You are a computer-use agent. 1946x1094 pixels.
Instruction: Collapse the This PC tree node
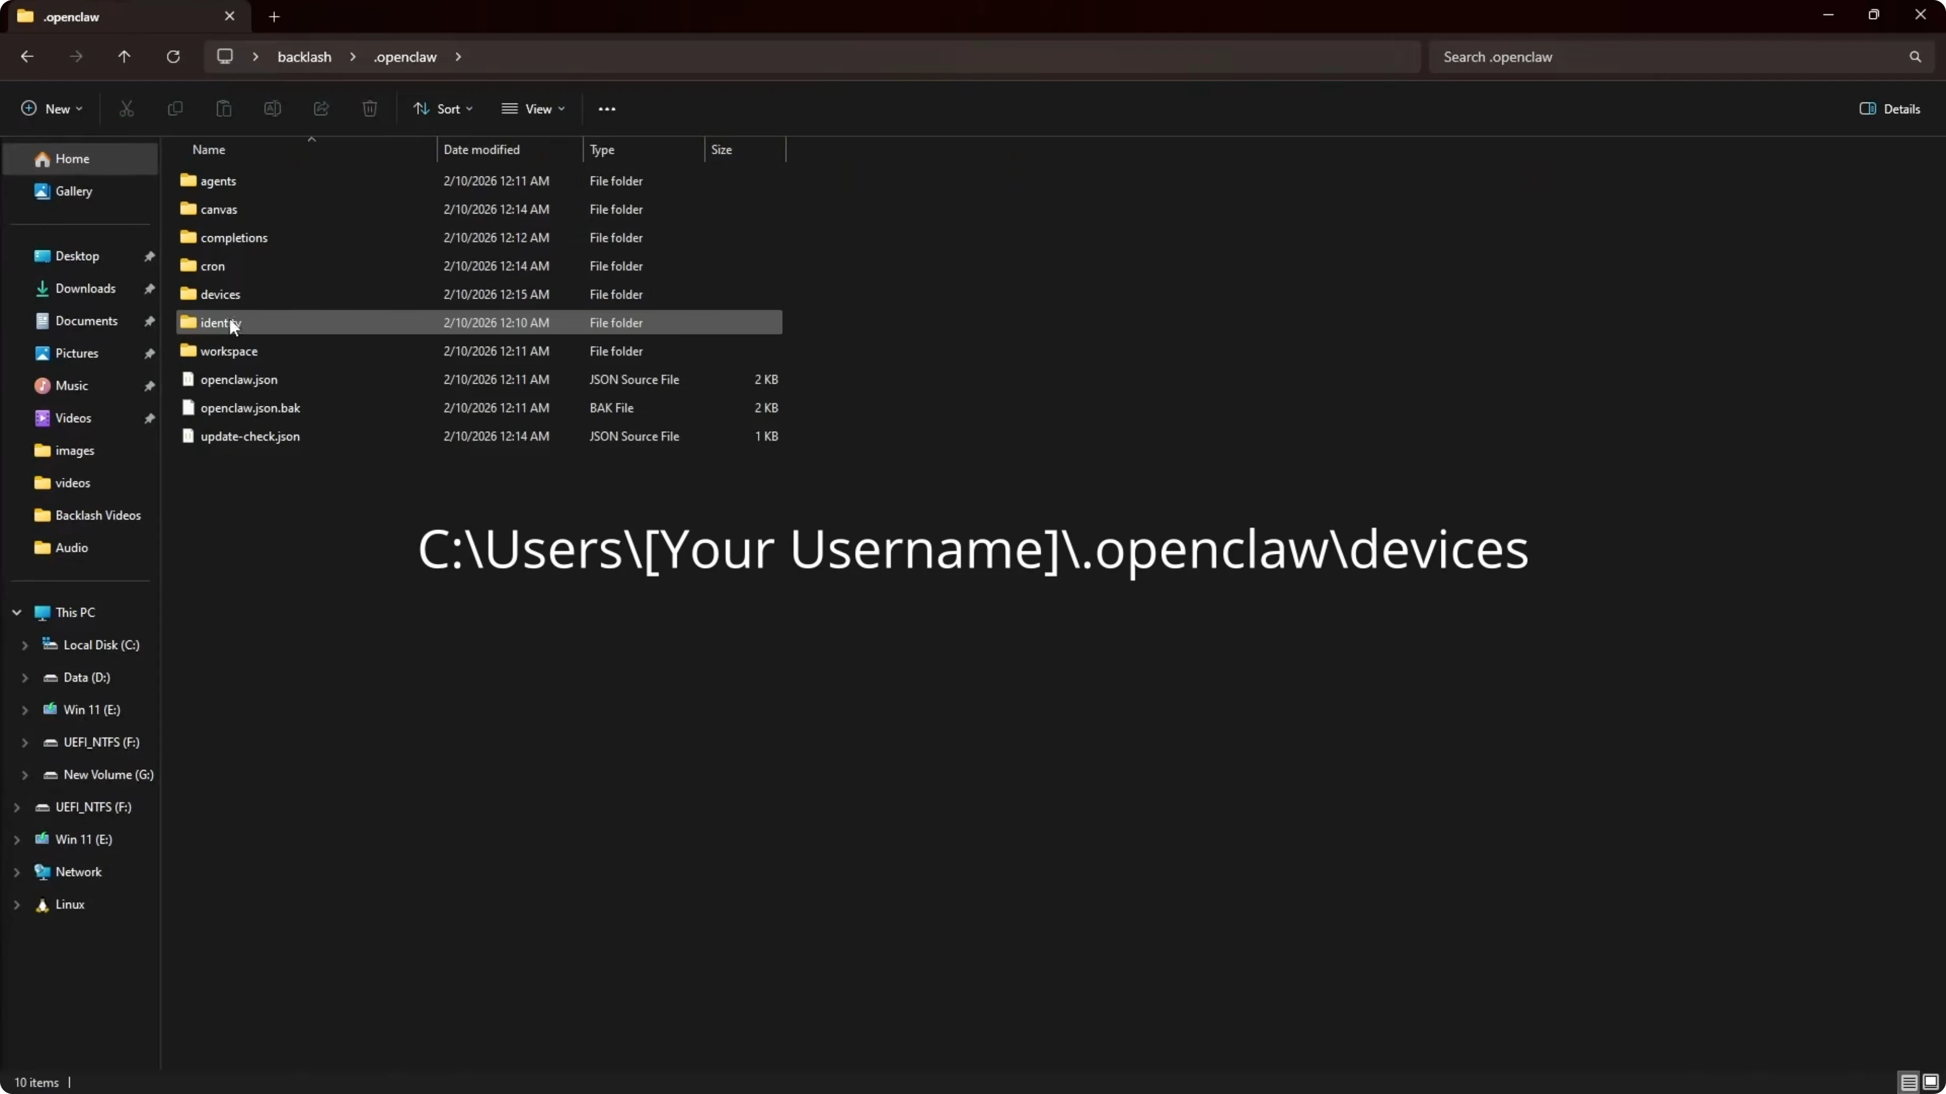click(16, 613)
